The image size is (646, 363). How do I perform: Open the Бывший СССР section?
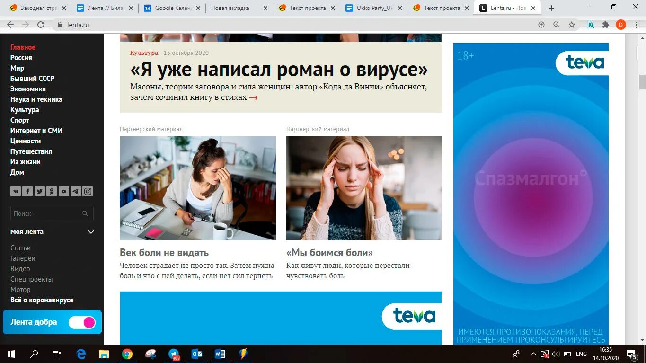click(x=32, y=79)
